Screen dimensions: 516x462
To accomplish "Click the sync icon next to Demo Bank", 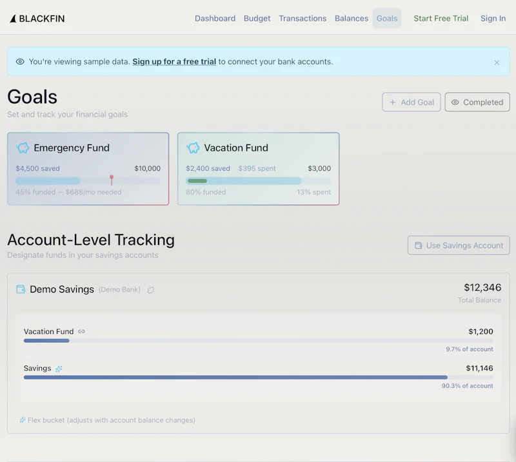I will [151, 290].
